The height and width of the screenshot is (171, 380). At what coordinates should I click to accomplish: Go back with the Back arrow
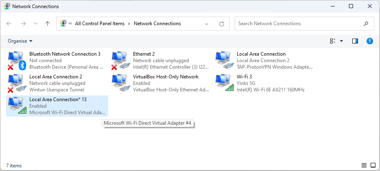pos(9,24)
